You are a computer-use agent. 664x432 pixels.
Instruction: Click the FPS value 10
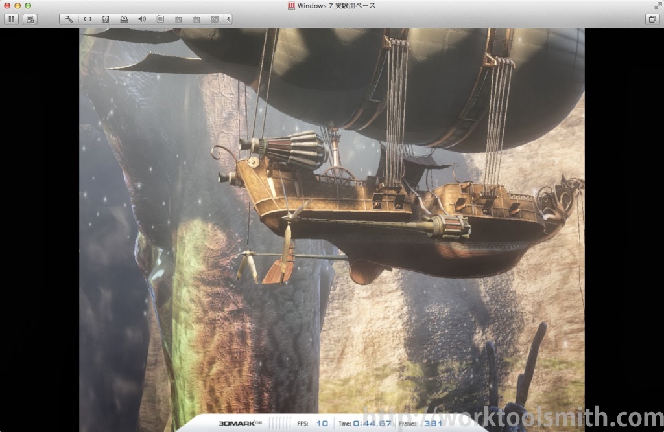click(x=322, y=423)
